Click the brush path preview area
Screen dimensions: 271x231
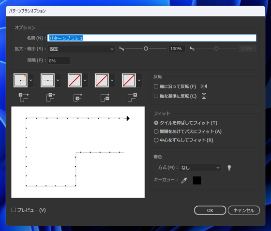[78, 152]
